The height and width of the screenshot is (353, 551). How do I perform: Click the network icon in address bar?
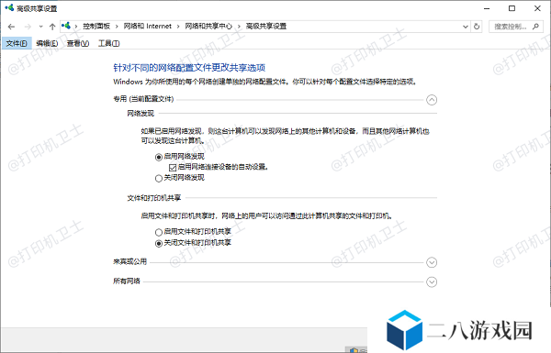click(66, 26)
